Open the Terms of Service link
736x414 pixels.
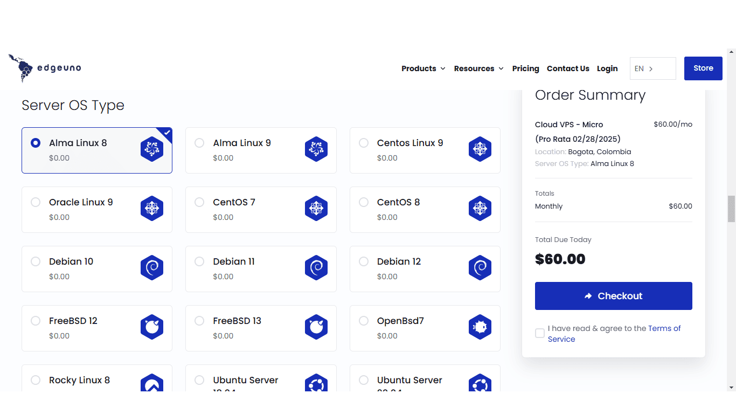coord(614,334)
